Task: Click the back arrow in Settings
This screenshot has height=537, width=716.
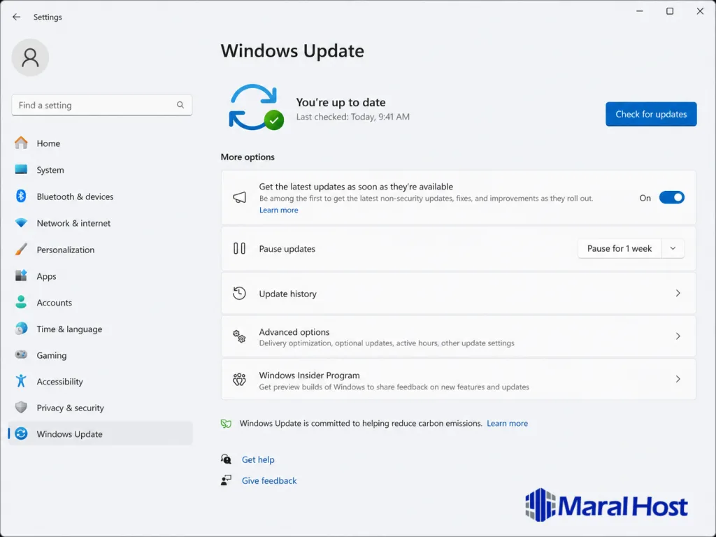Action: coord(17,17)
